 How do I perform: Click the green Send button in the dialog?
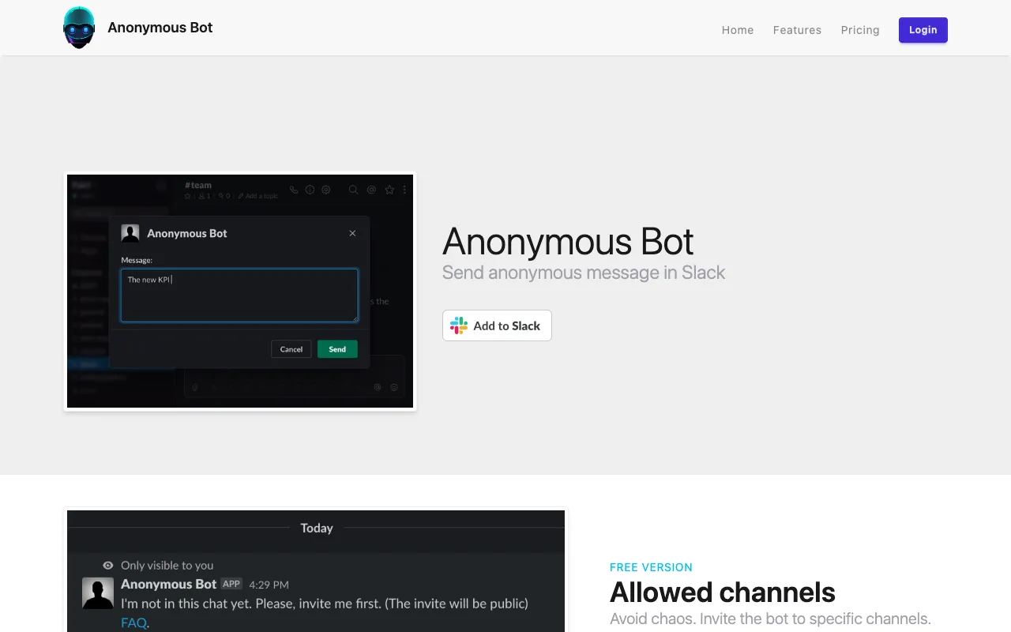[x=337, y=349]
